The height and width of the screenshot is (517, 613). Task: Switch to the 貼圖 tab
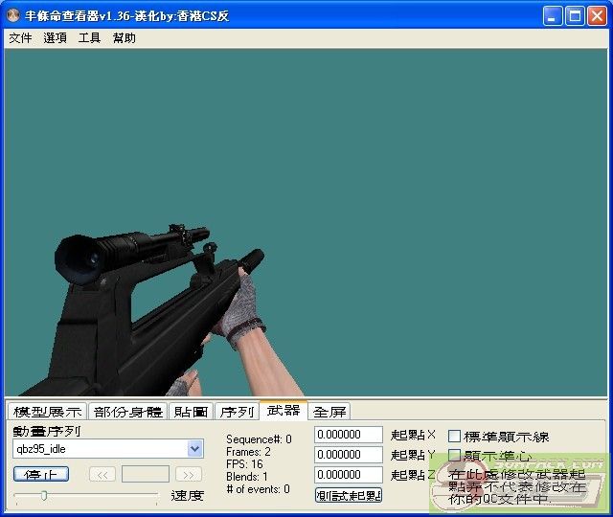191,412
